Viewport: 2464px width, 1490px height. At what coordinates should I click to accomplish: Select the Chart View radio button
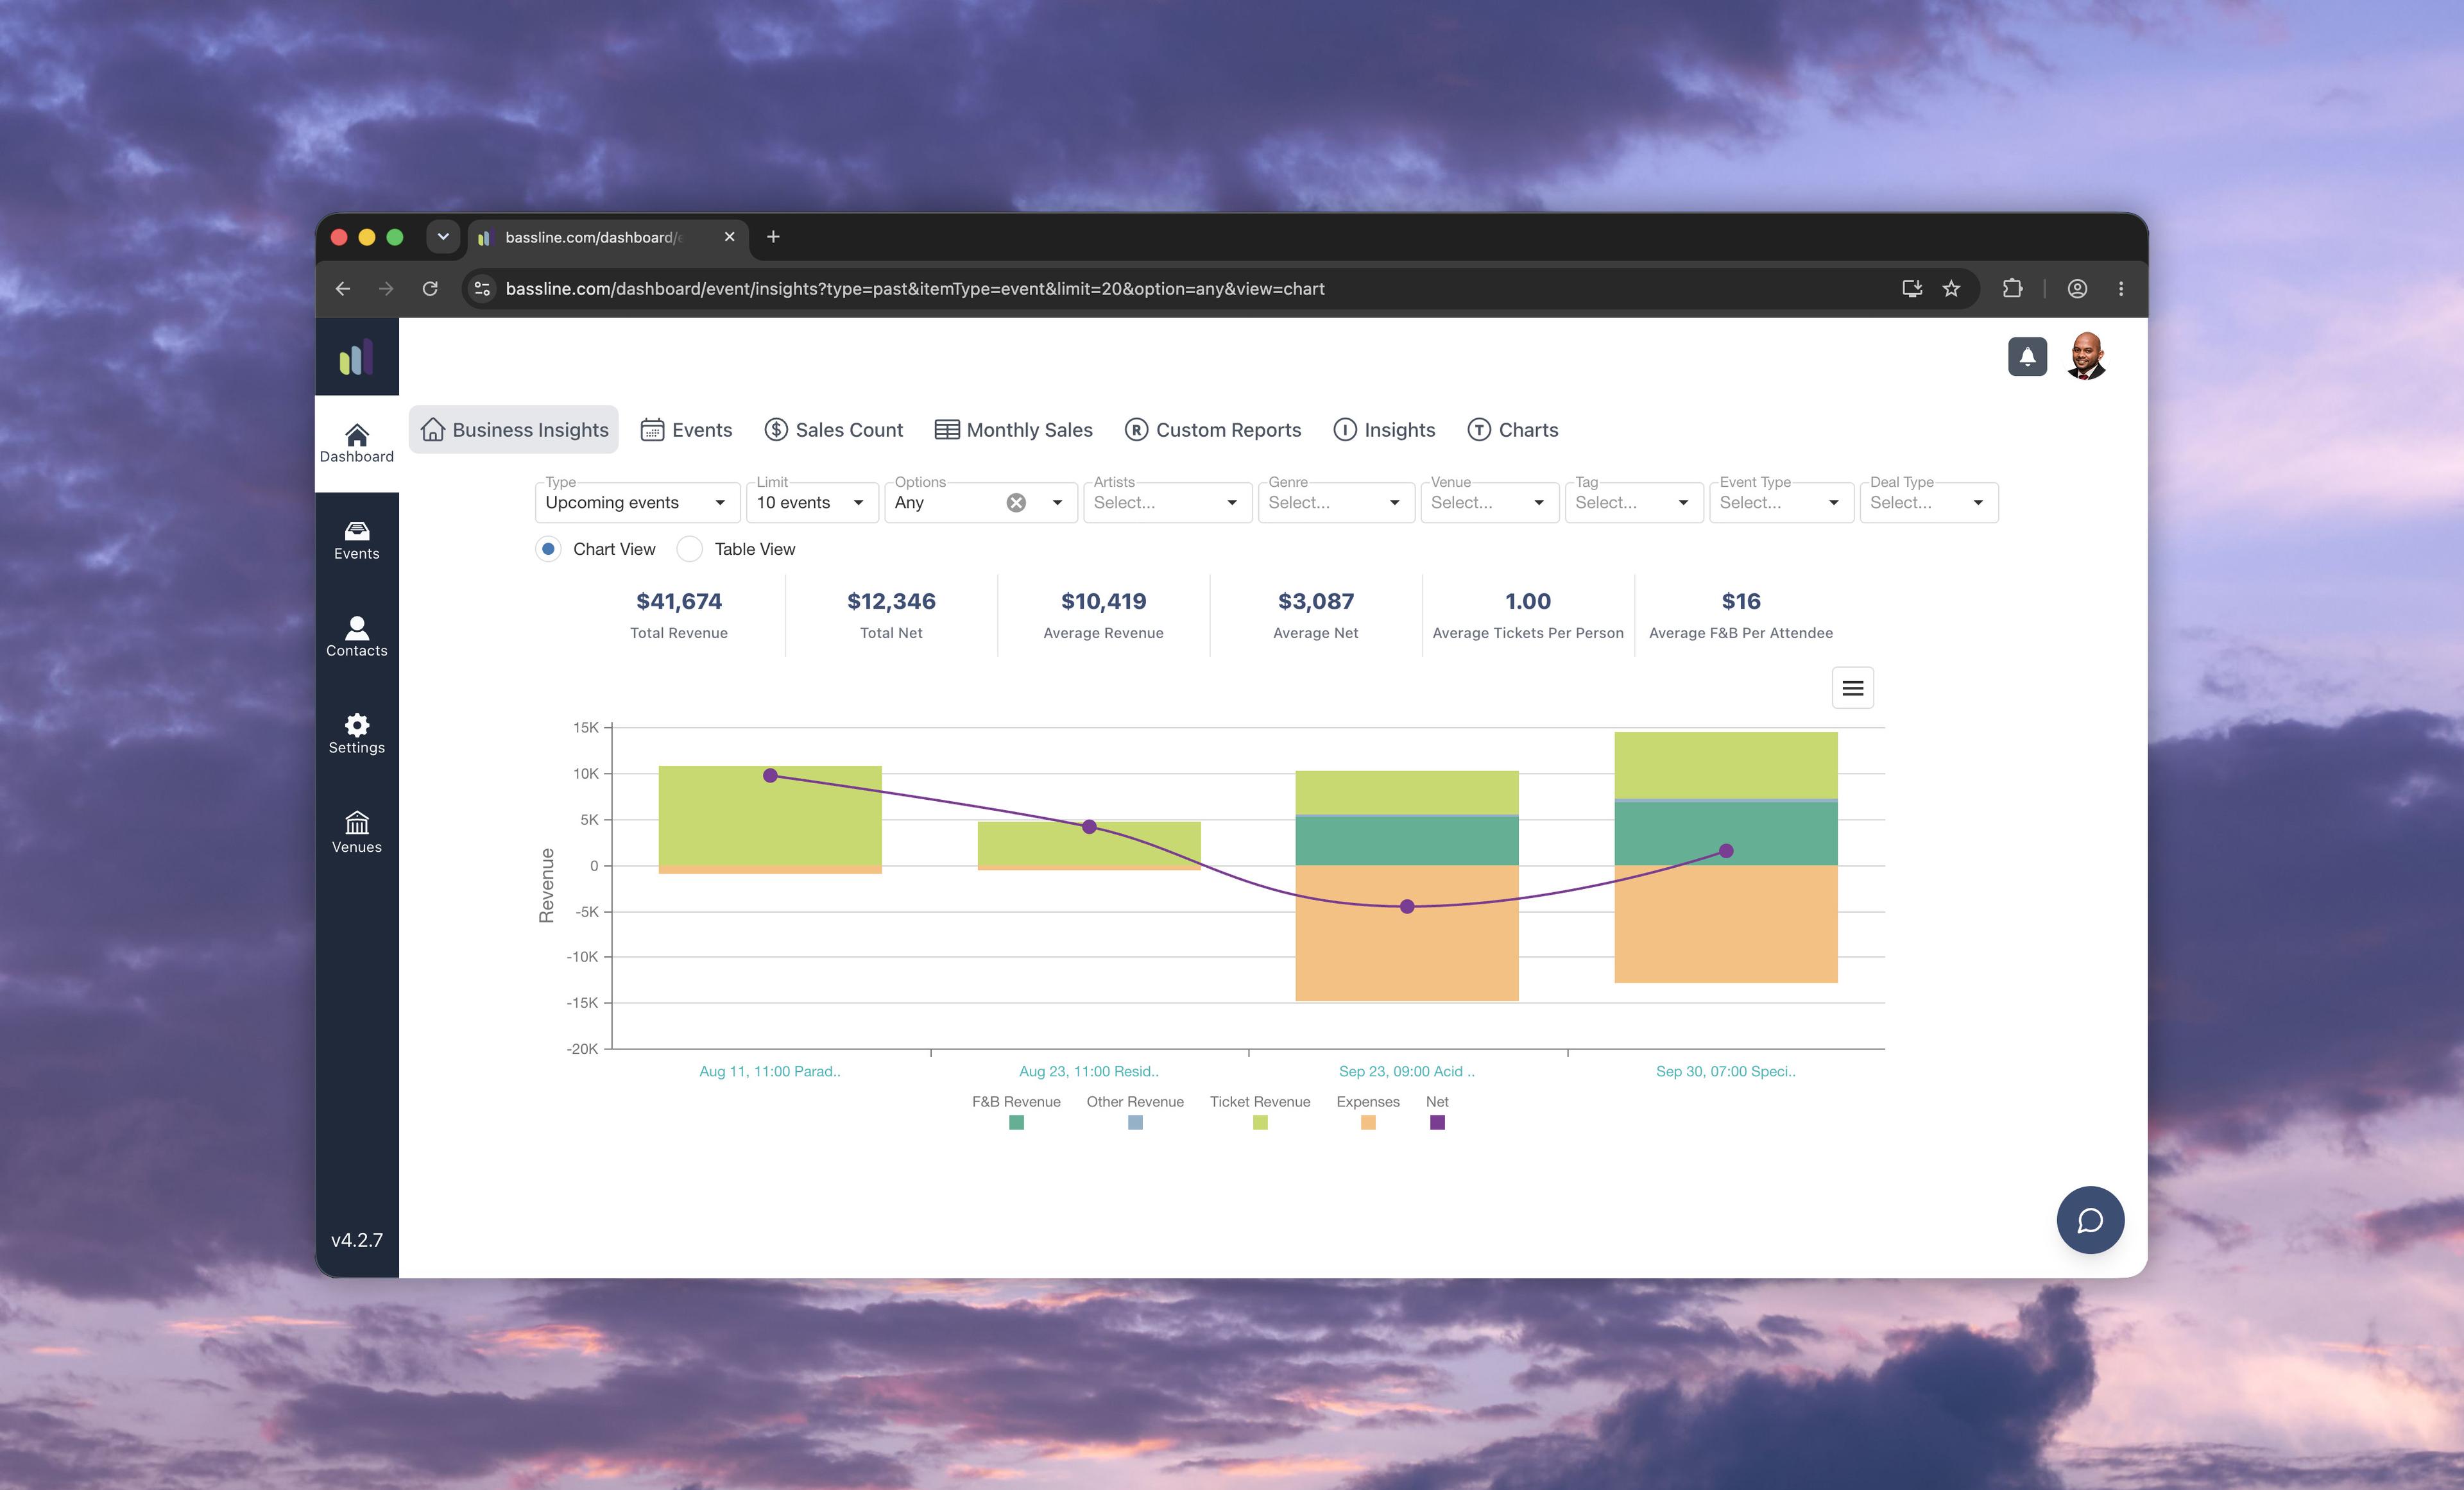point(548,548)
